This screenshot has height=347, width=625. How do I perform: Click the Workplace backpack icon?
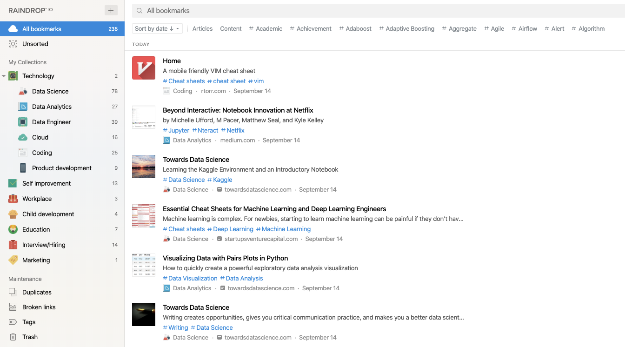13,199
